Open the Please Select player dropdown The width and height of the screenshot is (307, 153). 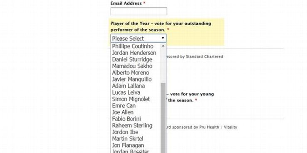[139, 38]
